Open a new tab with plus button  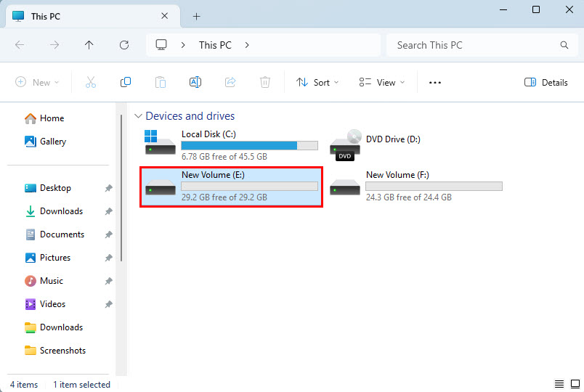(x=196, y=16)
